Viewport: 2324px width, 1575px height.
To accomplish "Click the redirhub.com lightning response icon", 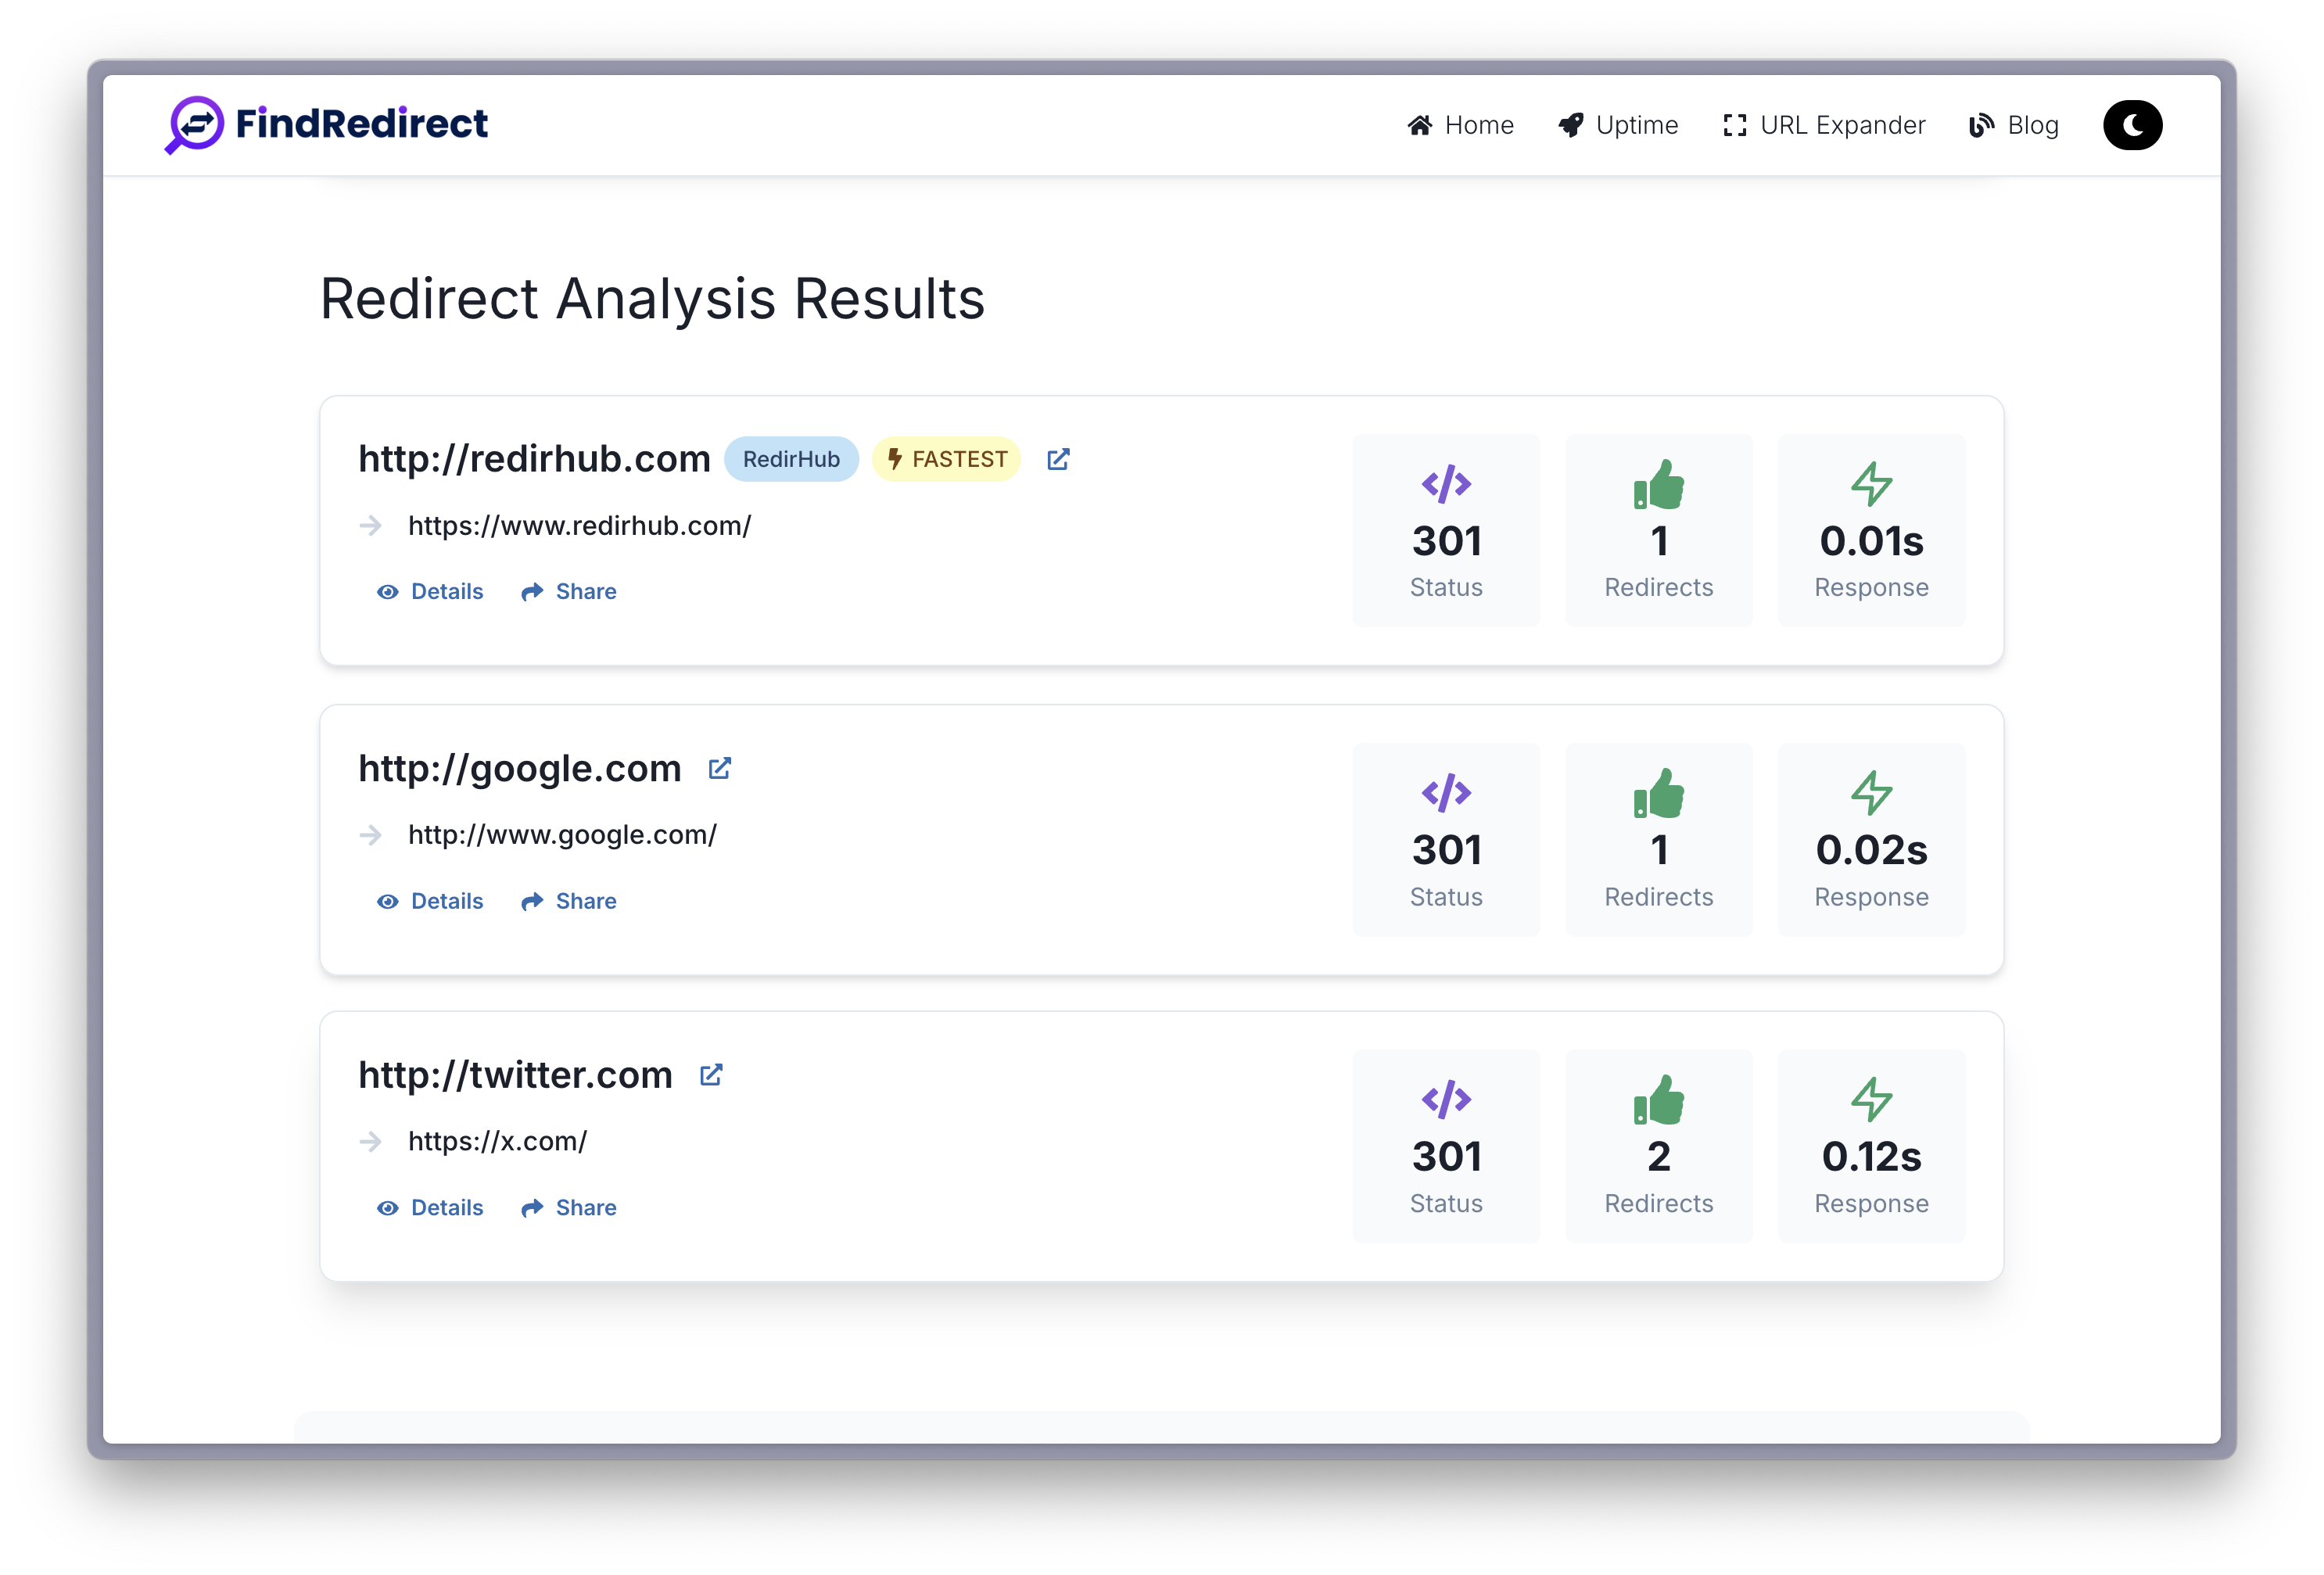I will tap(1871, 484).
